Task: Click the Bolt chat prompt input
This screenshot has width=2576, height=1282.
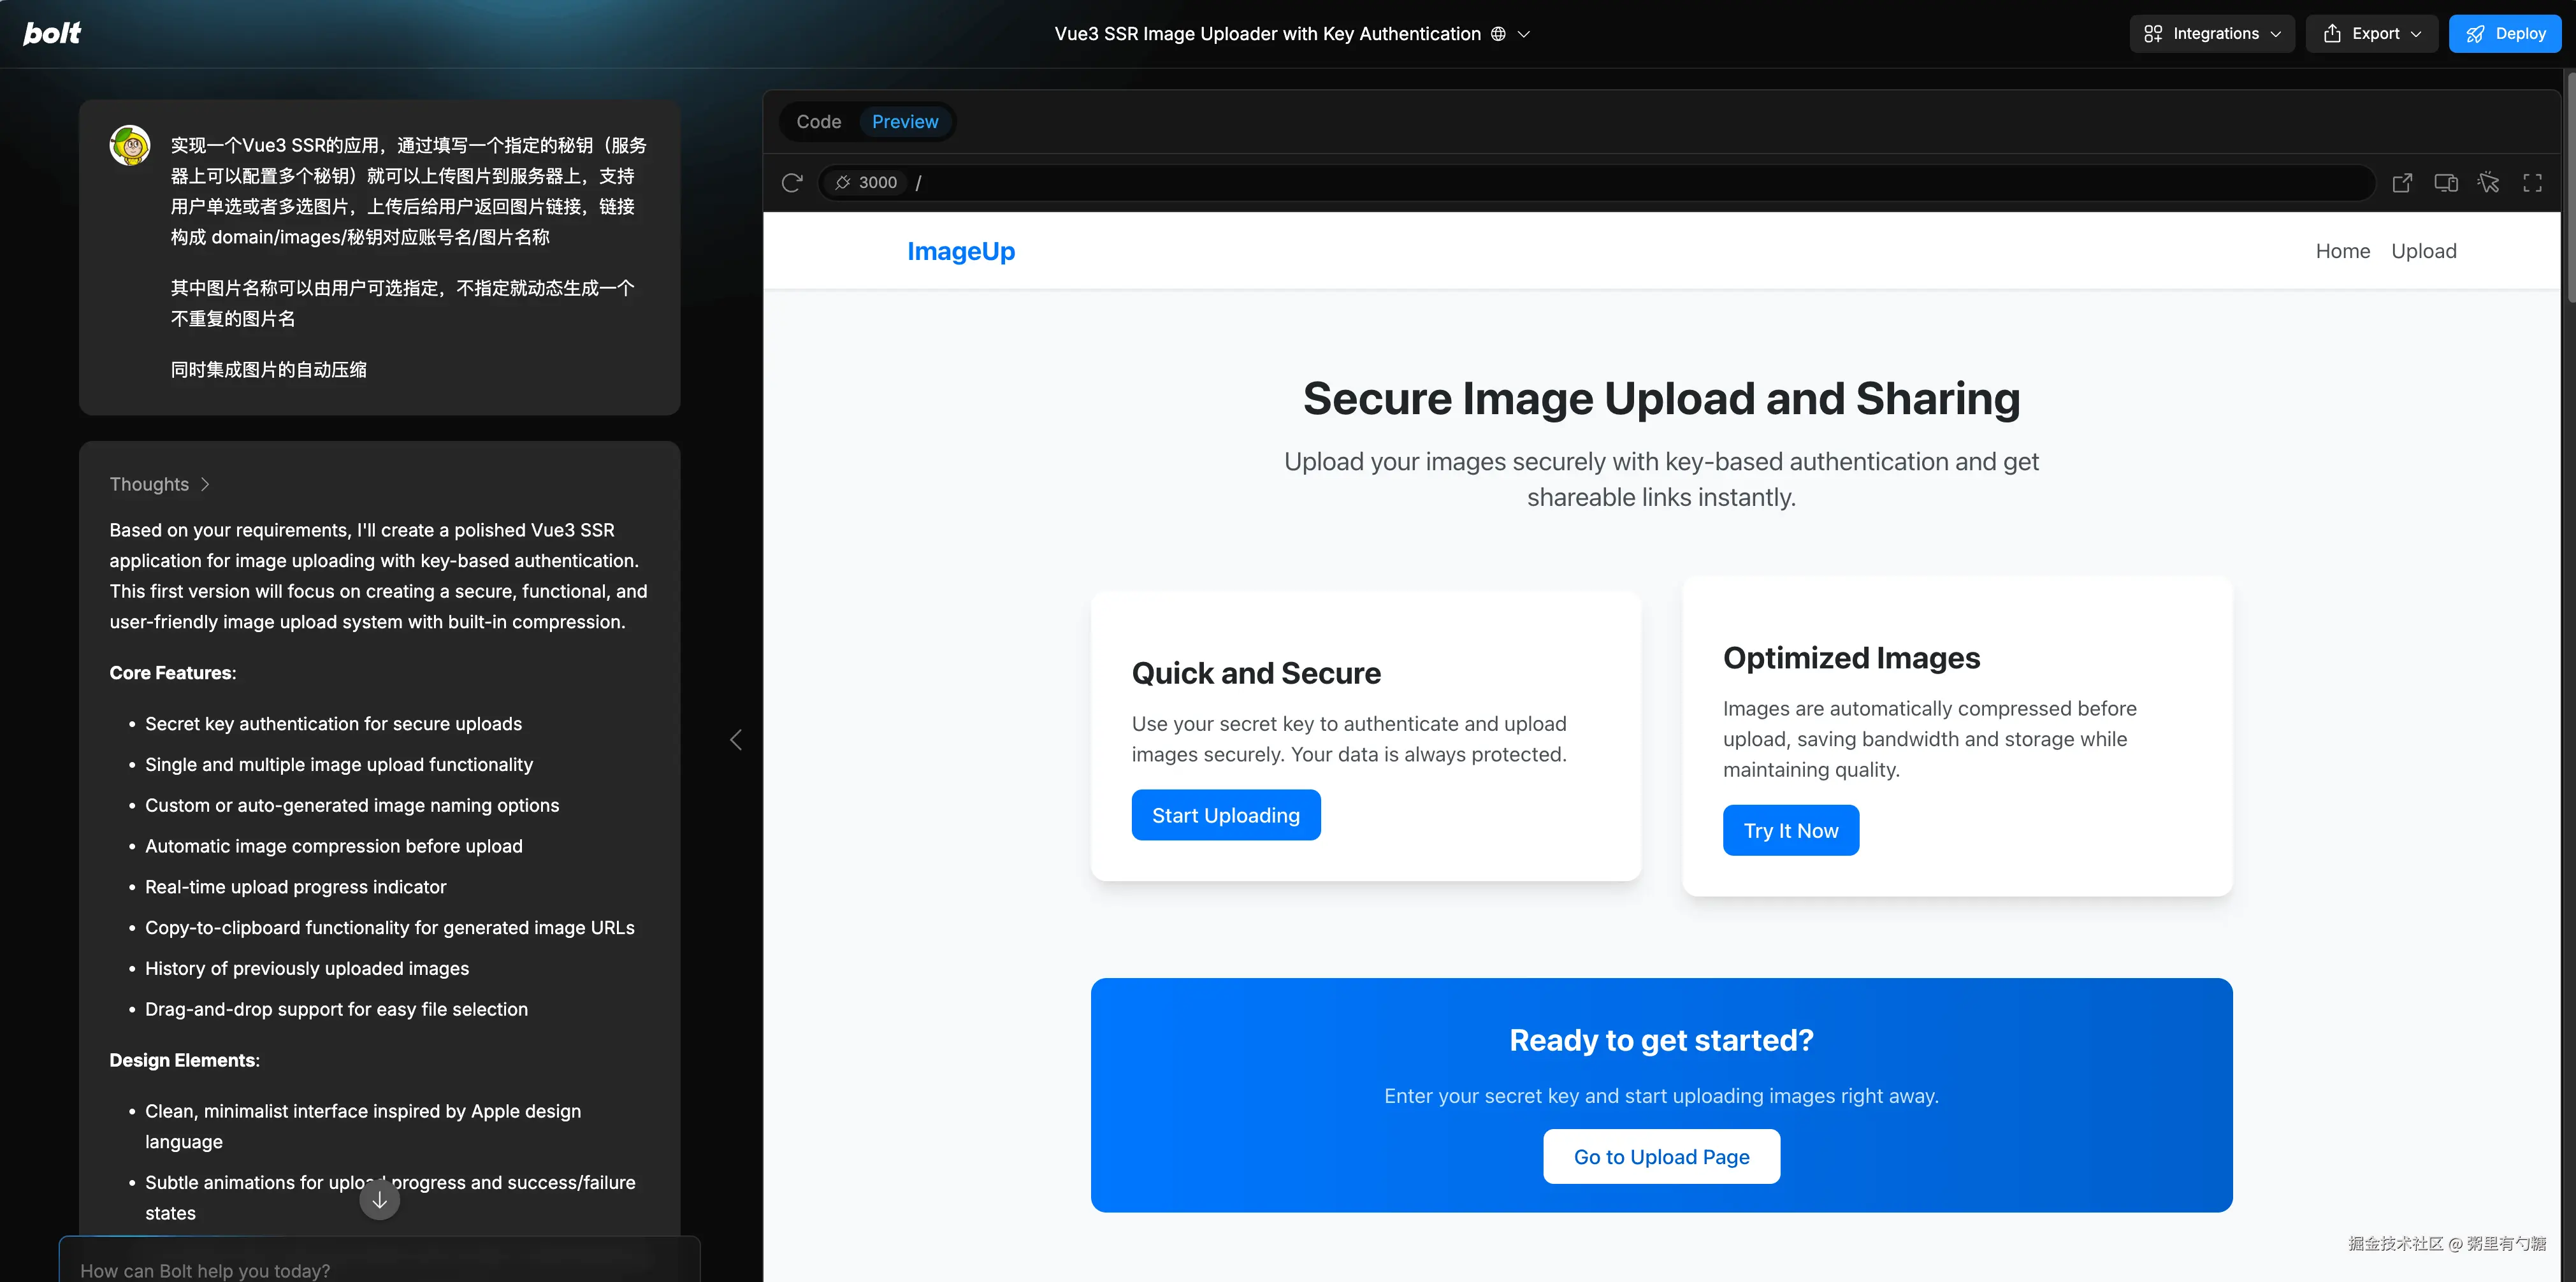Action: tap(380, 1268)
